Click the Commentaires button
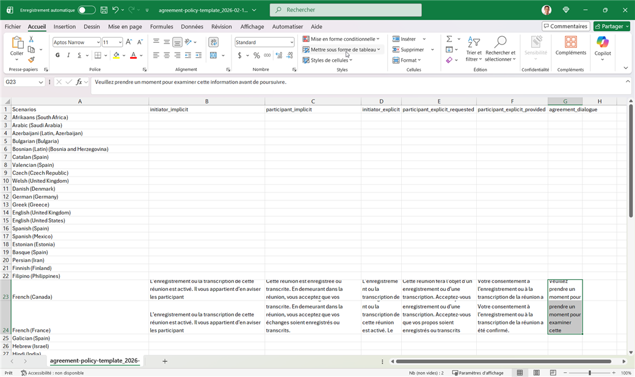Screen dimensions: 635x377 pyautogui.click(x=565, y=26)
